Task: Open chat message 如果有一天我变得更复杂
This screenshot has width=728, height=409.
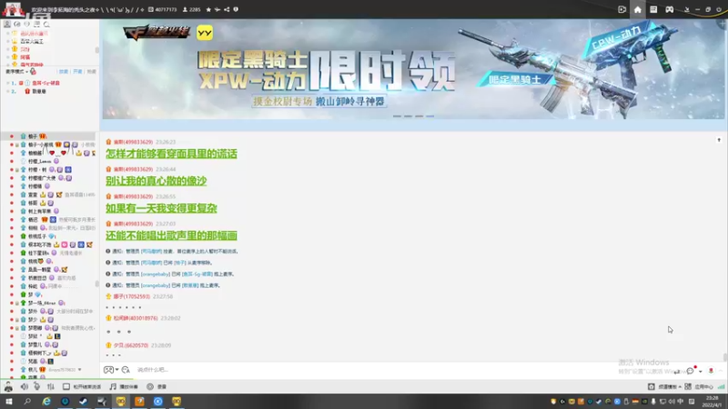Action: tap(161, 208)
